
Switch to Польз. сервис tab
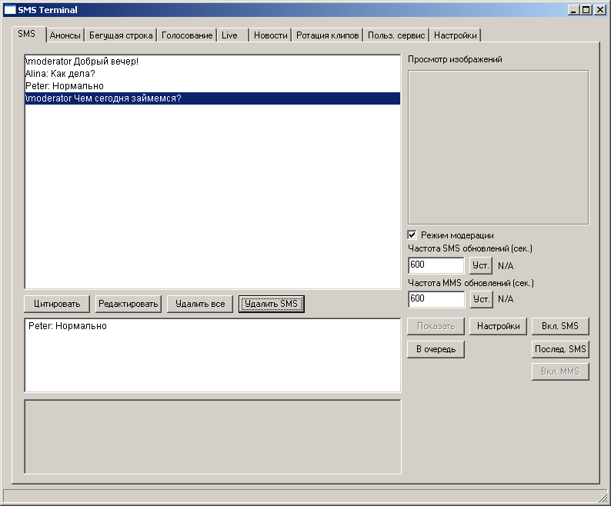pyautogui.click(x=396, y=35)
